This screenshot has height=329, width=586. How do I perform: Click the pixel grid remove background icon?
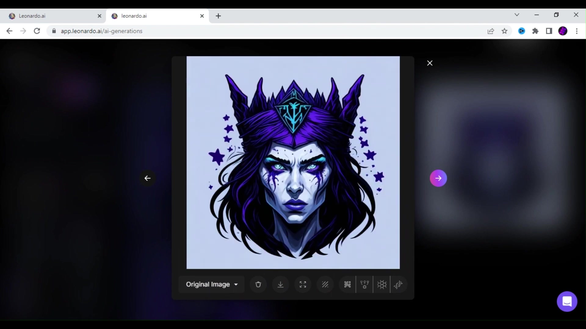tap(347, 285)
